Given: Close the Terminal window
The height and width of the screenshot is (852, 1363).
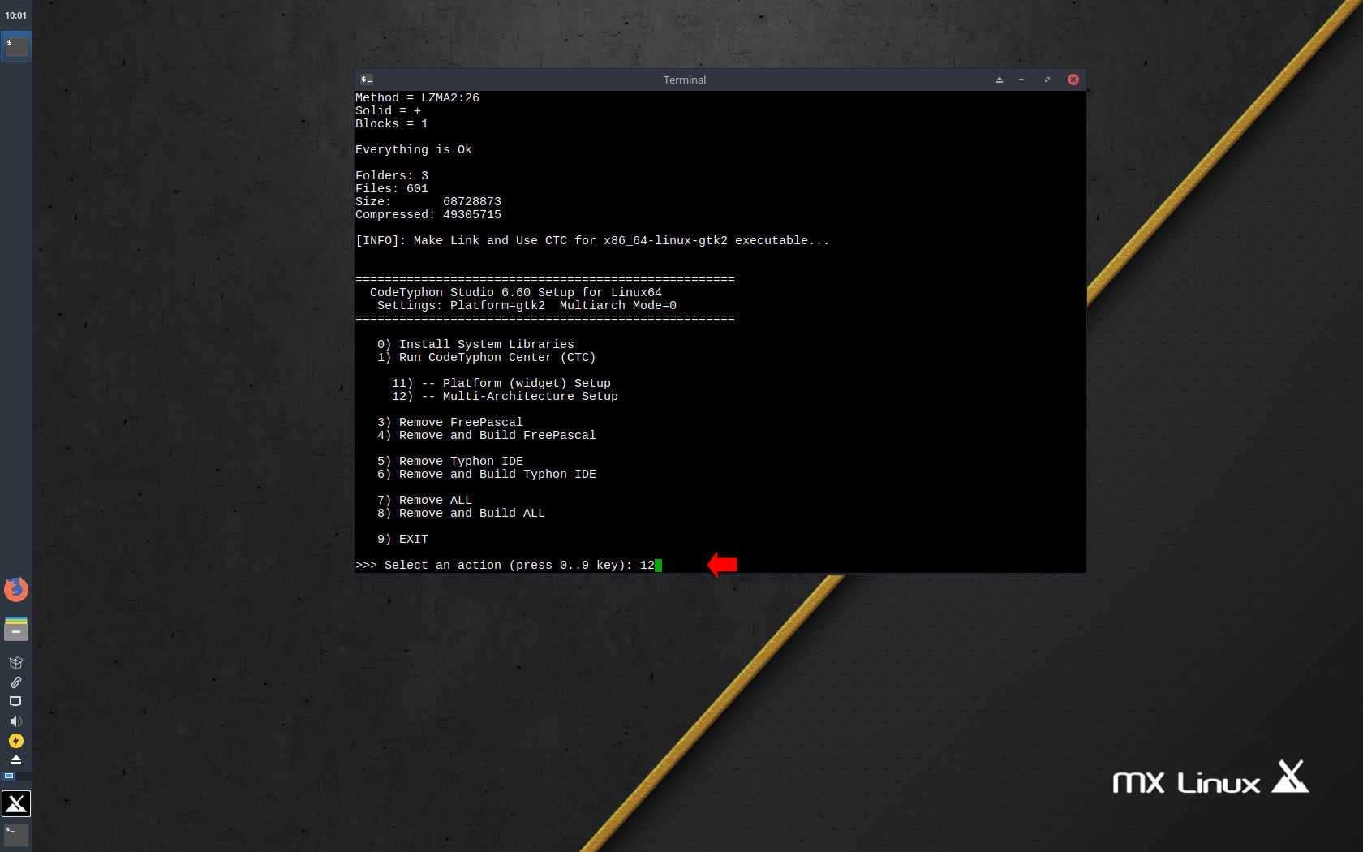Looking at the screenshot, I should tap(1073, 80).
